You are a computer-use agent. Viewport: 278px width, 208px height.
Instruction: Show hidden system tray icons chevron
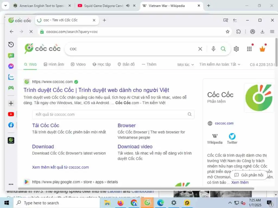[230, 203]
